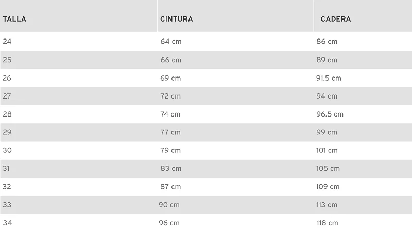Select size 27 row label

[7, 96]
